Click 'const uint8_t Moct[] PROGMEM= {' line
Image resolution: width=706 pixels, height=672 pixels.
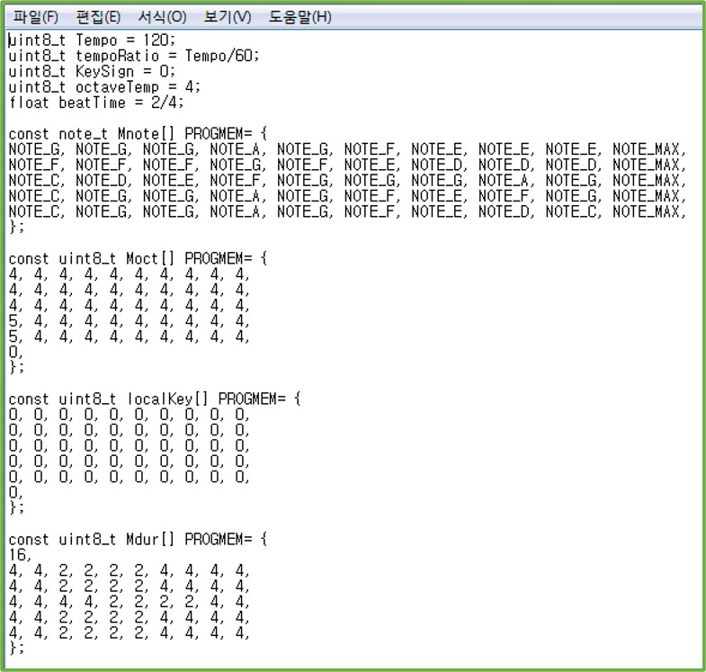[x=138, y=258]
